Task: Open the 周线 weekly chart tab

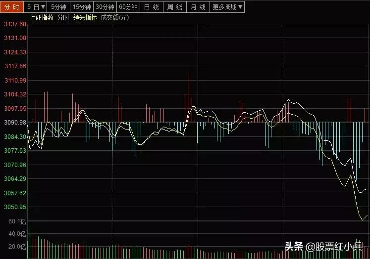Action: (x=175, y=7)
